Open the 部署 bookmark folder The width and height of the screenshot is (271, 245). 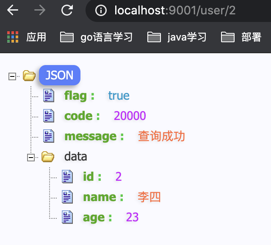pyautogui.click(x=241, y=37)
